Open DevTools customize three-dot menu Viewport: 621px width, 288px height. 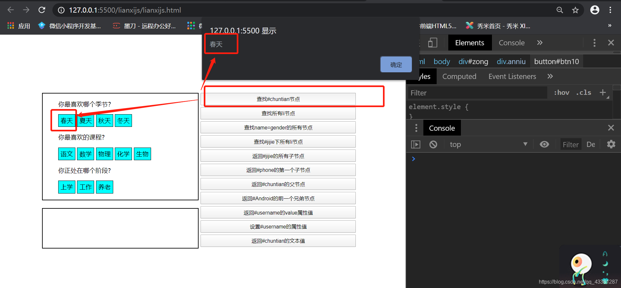click(x=594, y=43)
